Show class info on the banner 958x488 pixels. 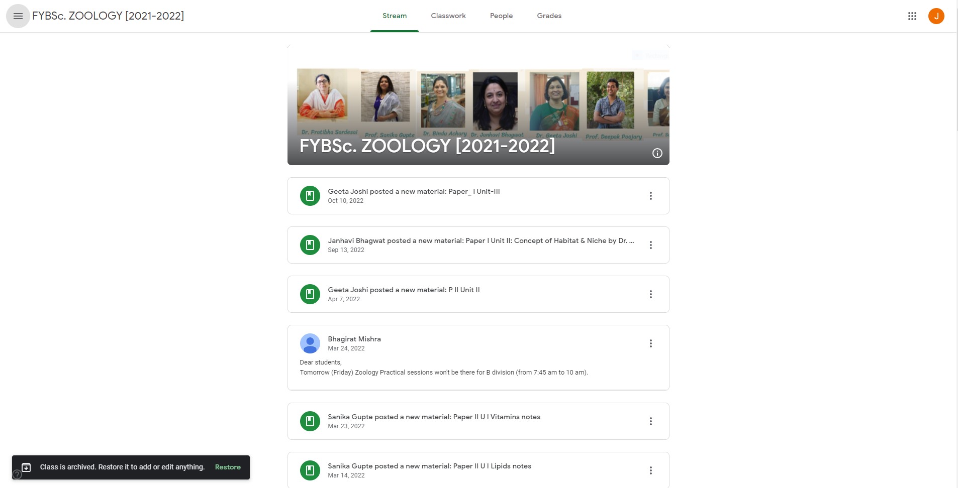point(657,153)
